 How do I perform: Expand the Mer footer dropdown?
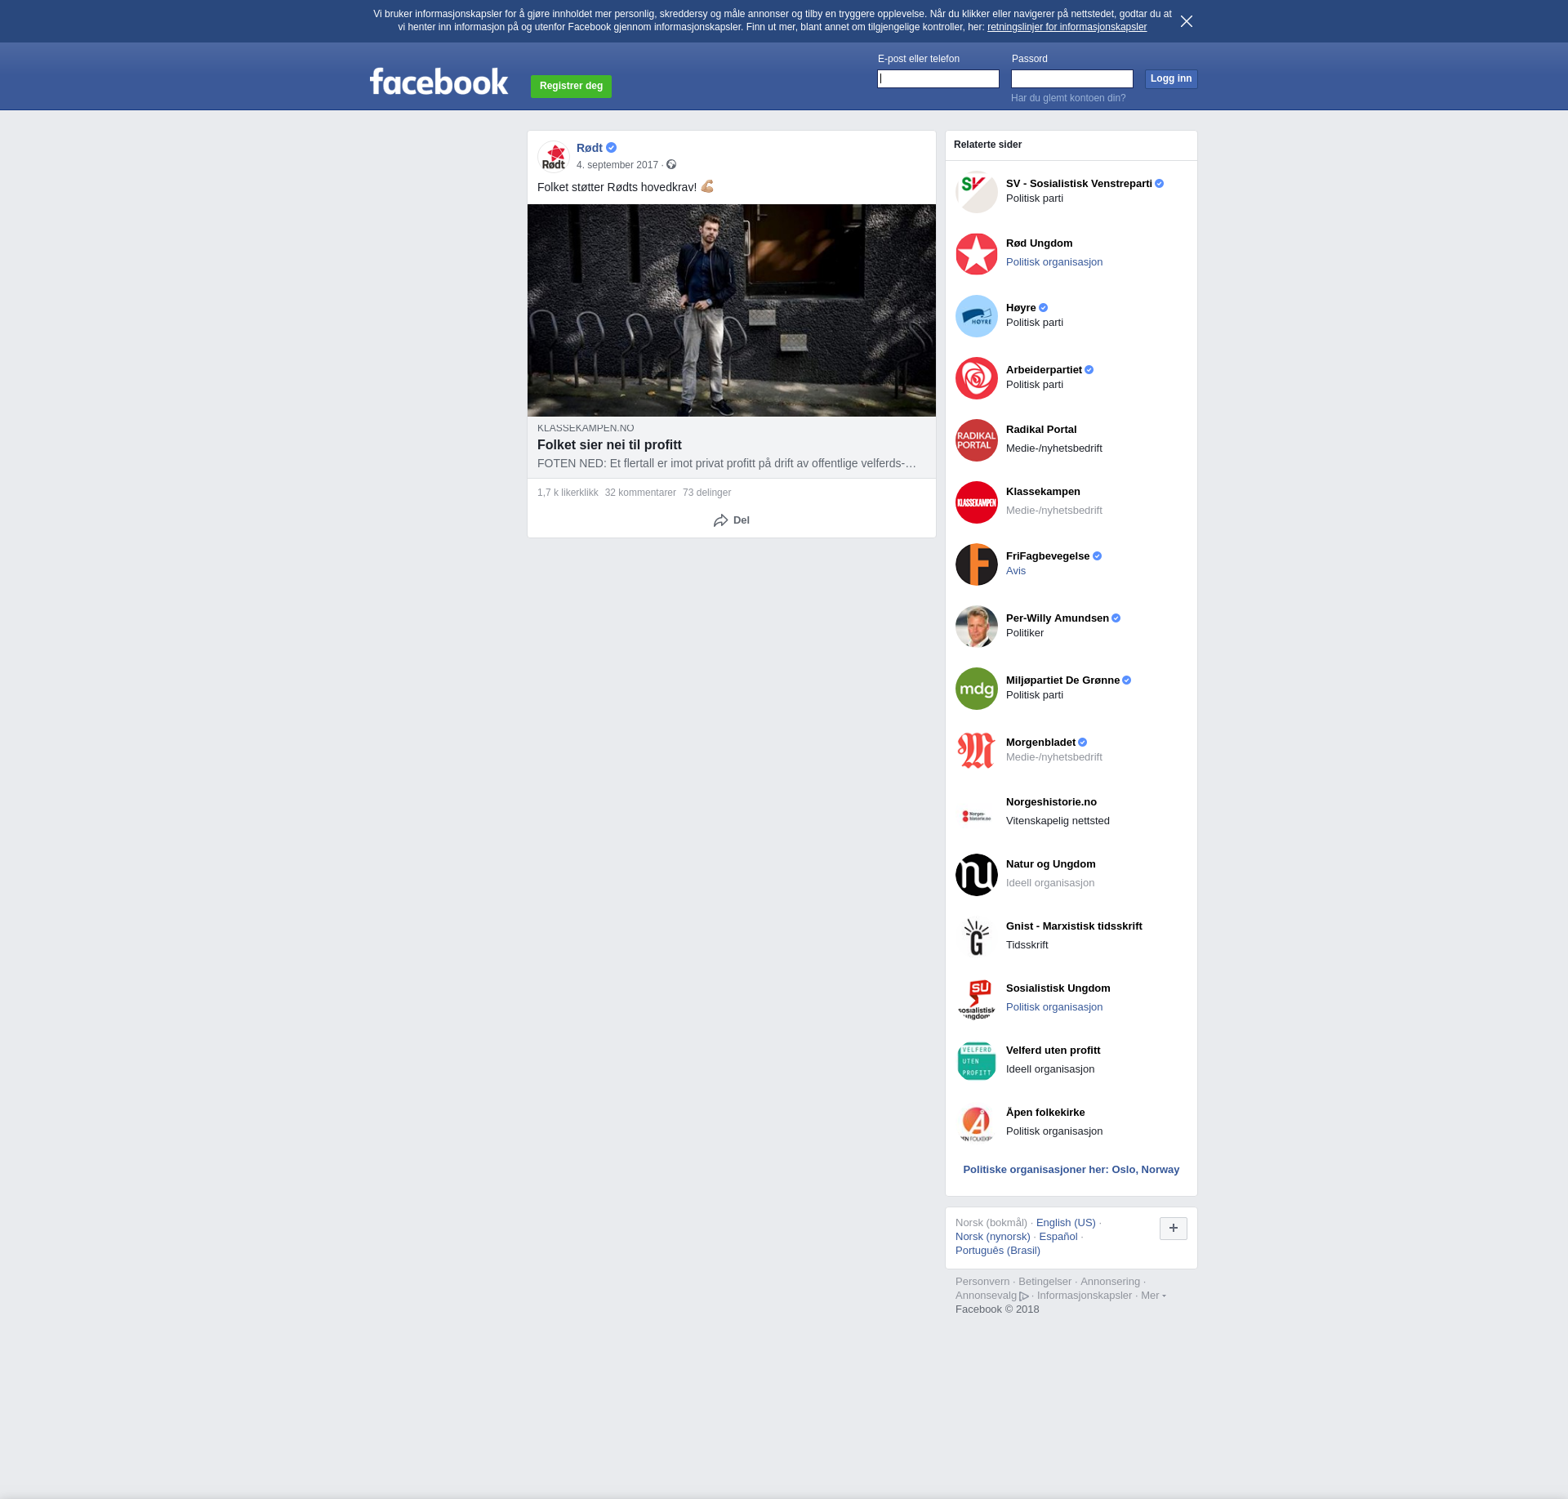click(1153, 1295)
